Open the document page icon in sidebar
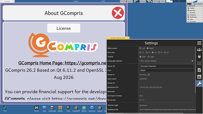The height and width of the screenshot is (114, 203). click(199, 70)
